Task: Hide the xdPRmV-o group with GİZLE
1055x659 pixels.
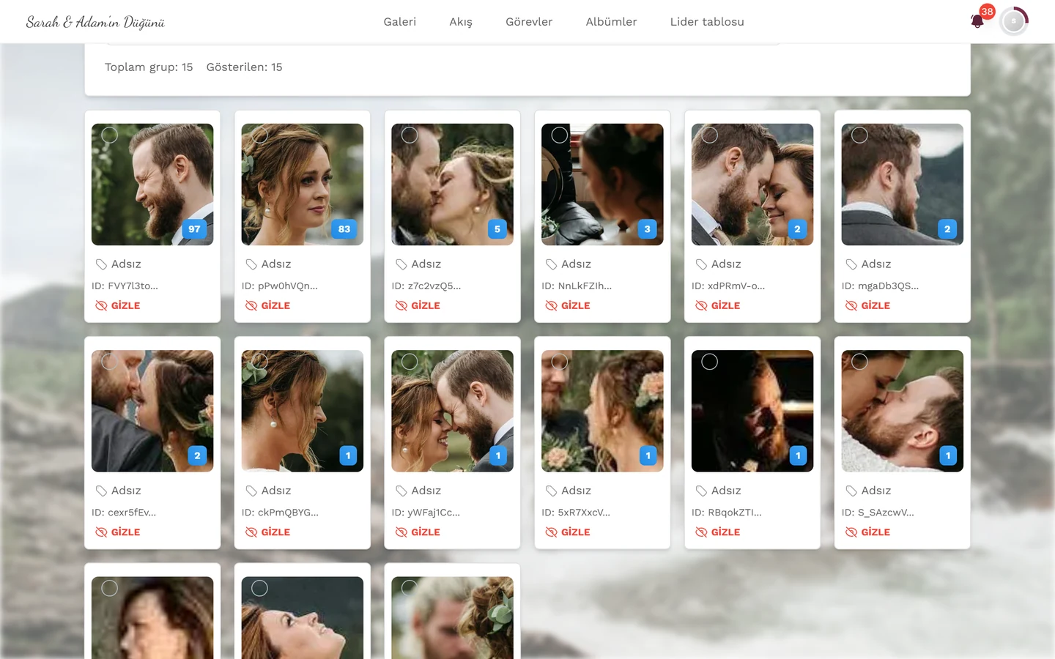Action: point(718,305)
